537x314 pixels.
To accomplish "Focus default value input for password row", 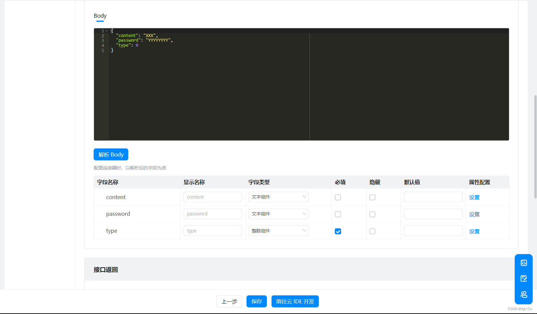I will pos(433,214).
